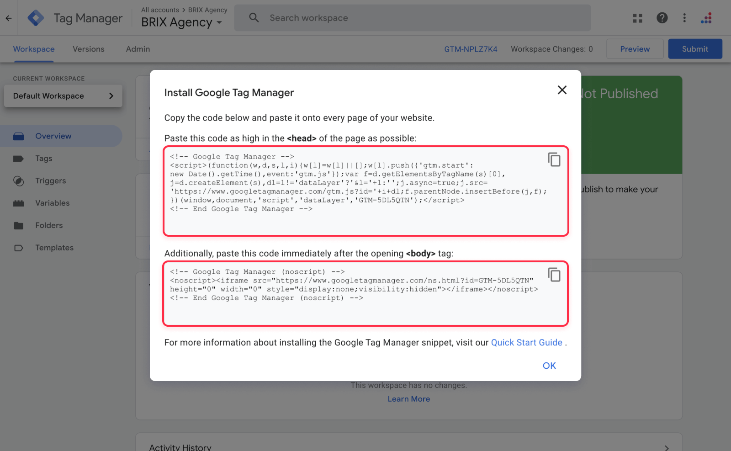Open the three-dot more options menu
This screenshot has width=731, height=451.
tap(684, 18)
